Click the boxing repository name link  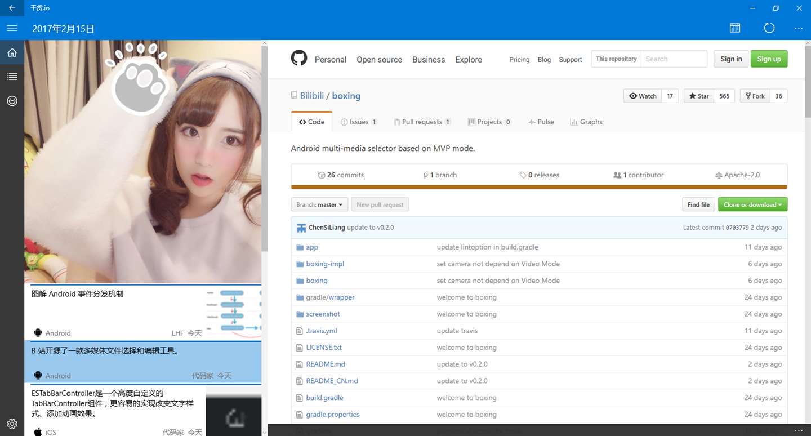[x=346, y=96]
